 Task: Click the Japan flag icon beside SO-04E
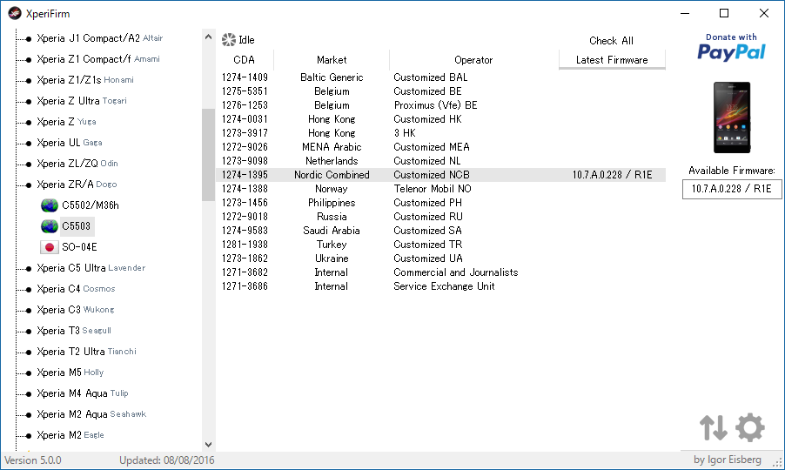[50, 247]
